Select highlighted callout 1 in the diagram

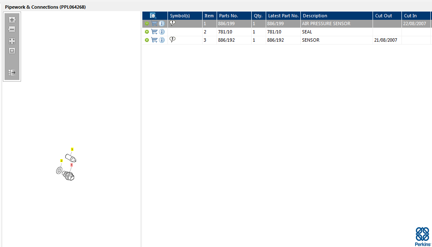click(x=72, y=165)
